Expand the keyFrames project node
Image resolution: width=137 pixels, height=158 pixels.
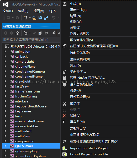(5, 111)
